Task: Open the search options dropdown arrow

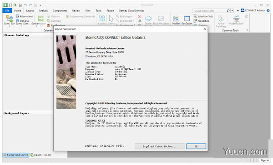Action: (x=232, y=11)
